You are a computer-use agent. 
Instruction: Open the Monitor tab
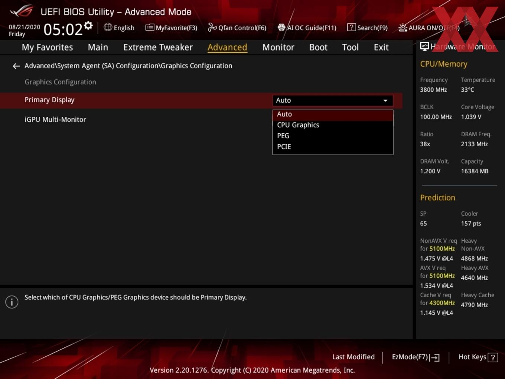pyautogui.click(x=278, y=47)
